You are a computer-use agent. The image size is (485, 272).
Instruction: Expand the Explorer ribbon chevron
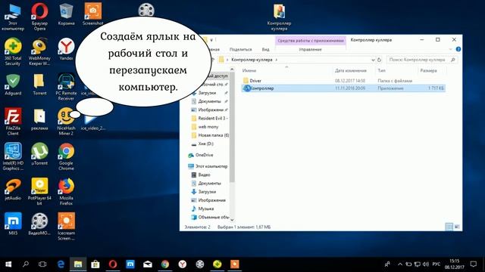click(x=450, y=49)
